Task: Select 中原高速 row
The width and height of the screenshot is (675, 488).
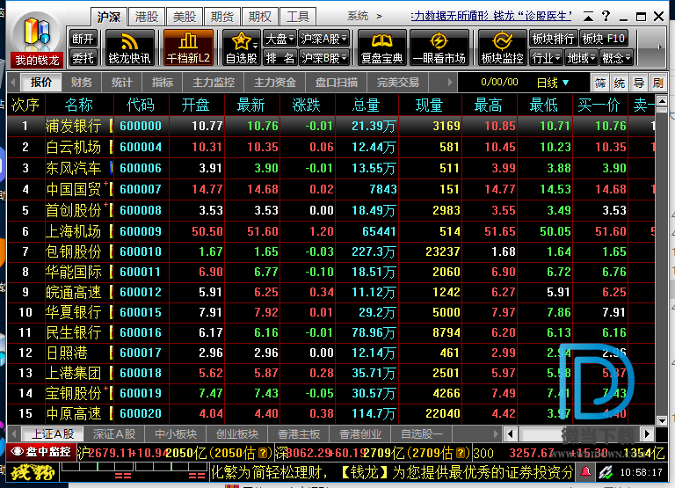Action: [330, 413]
